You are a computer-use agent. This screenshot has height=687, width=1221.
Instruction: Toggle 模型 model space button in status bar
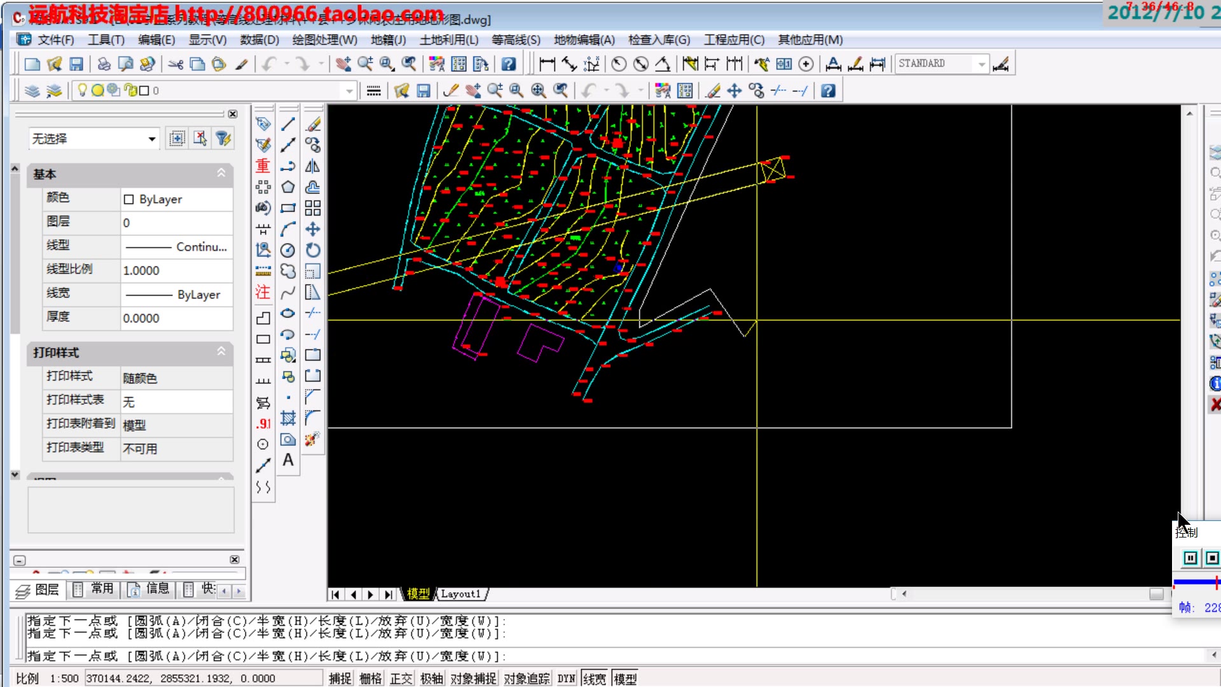[x=625, y=679]
